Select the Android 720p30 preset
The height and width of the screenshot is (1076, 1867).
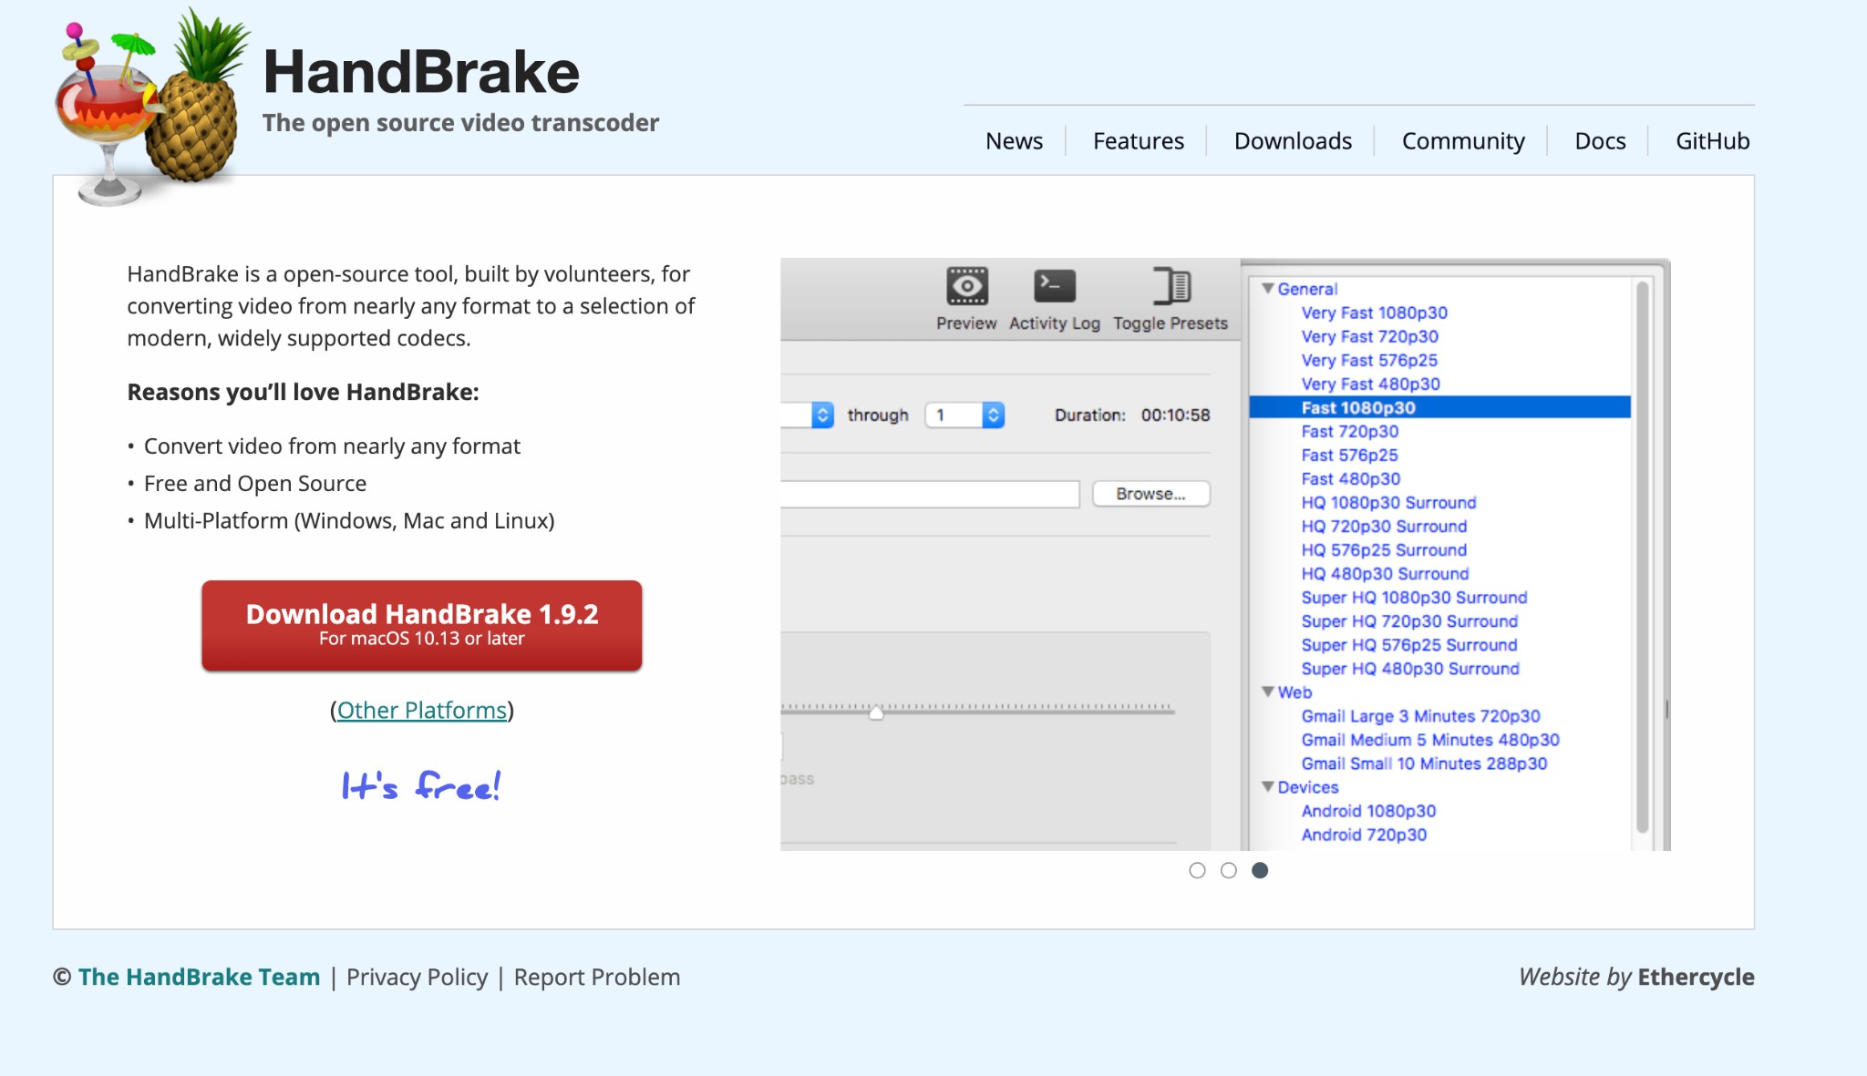[1364, 834]
